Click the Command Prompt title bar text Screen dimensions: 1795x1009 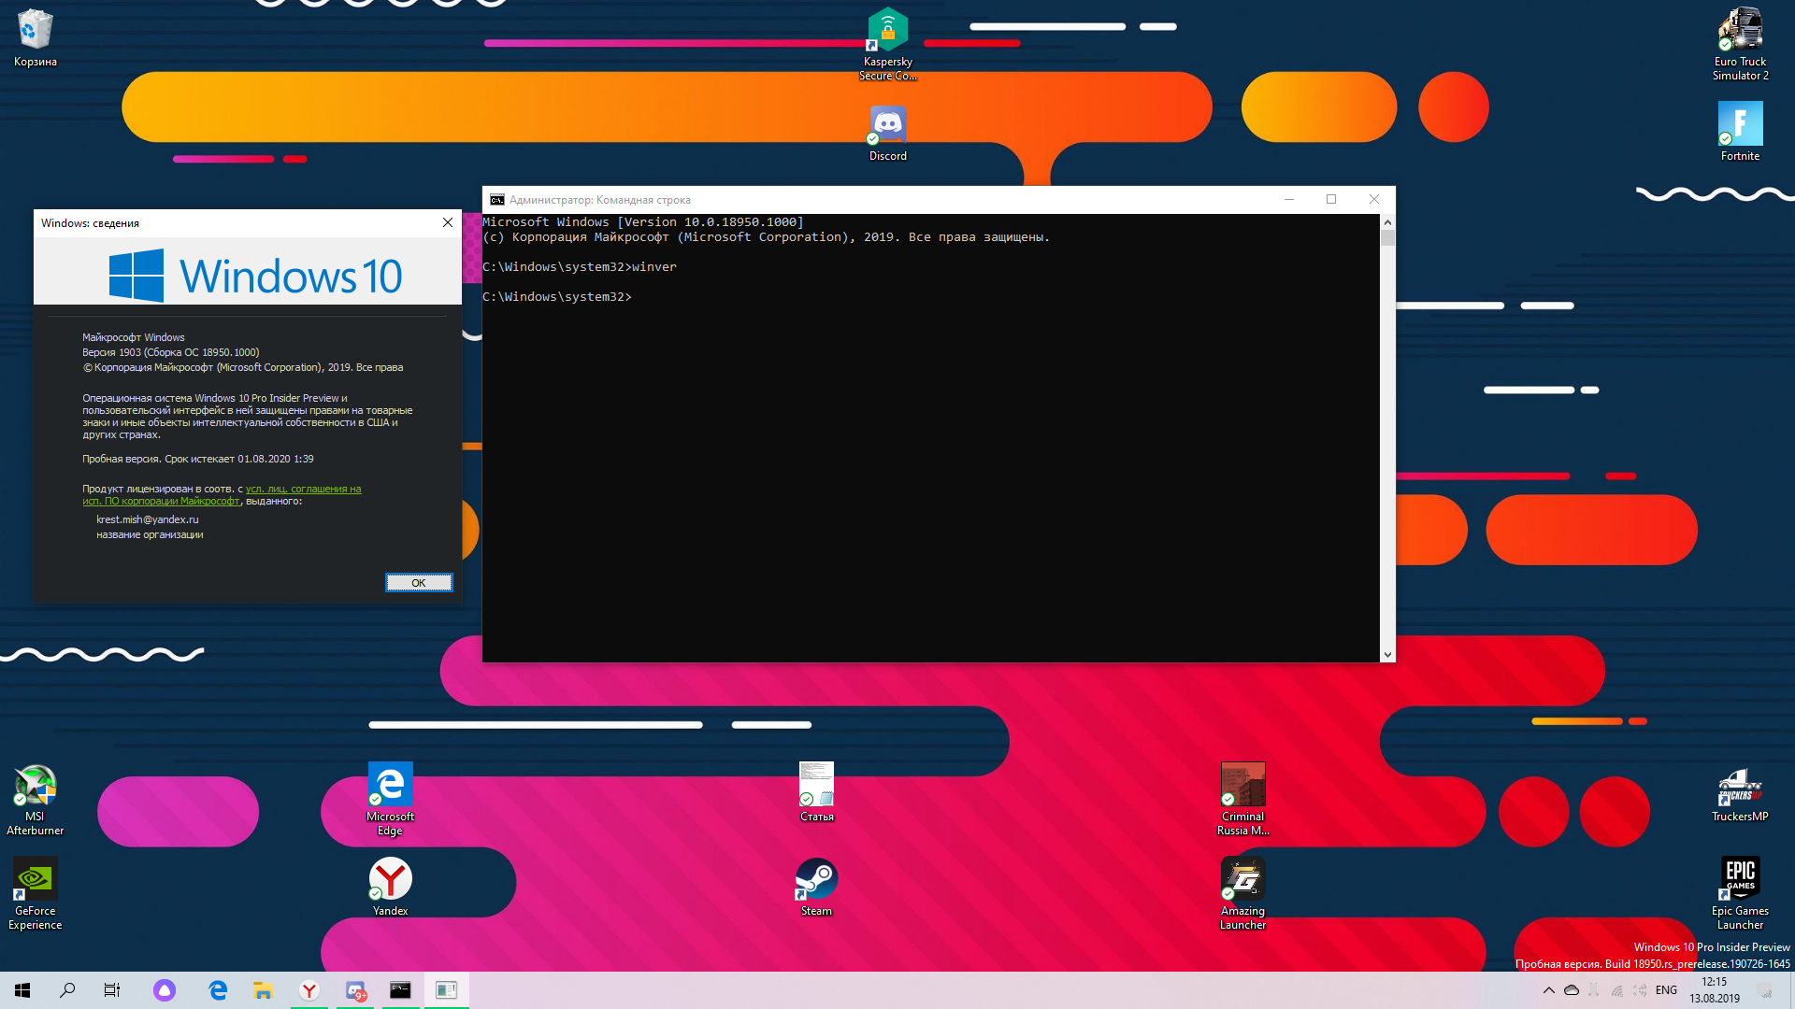pyautogui.click(x=600, y=200)
